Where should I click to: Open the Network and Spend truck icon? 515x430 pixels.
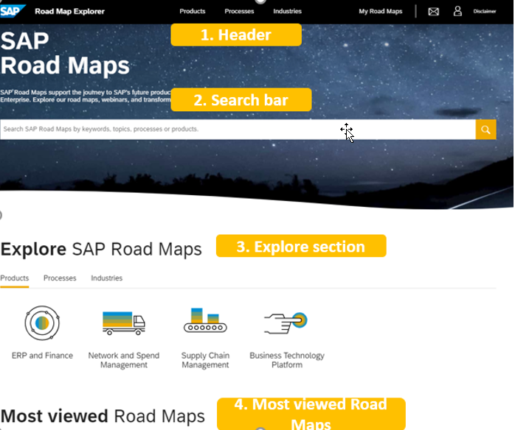click(124, 322)
